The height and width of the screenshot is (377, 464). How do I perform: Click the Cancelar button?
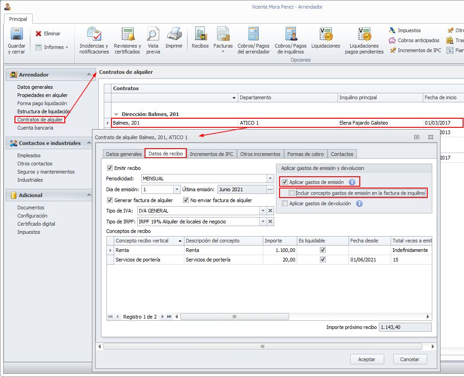click(410, 359)
